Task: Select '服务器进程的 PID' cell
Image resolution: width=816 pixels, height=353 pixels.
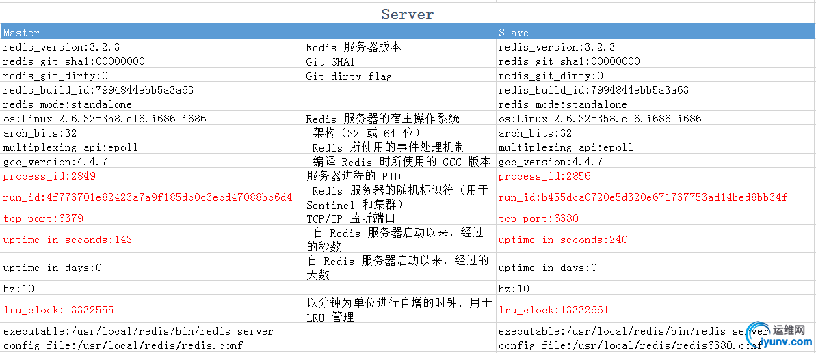Action: coord(399,175)
